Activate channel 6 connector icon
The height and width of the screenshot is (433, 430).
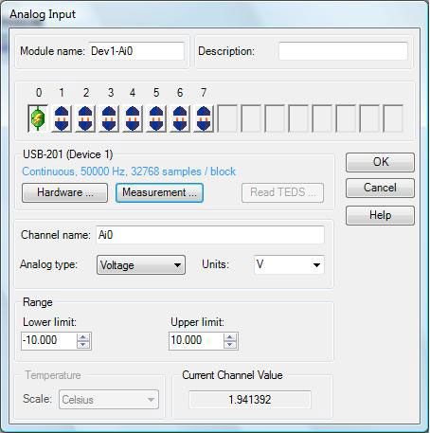[x=180, y=118]
